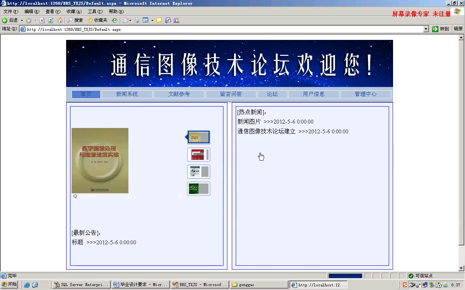
Task: Open the Search (搜索) toolbar button
Action: (75, 20)
